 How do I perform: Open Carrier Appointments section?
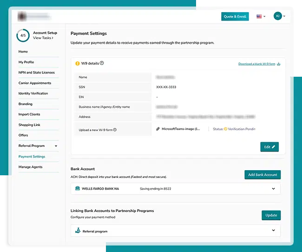tap(35, 83)
